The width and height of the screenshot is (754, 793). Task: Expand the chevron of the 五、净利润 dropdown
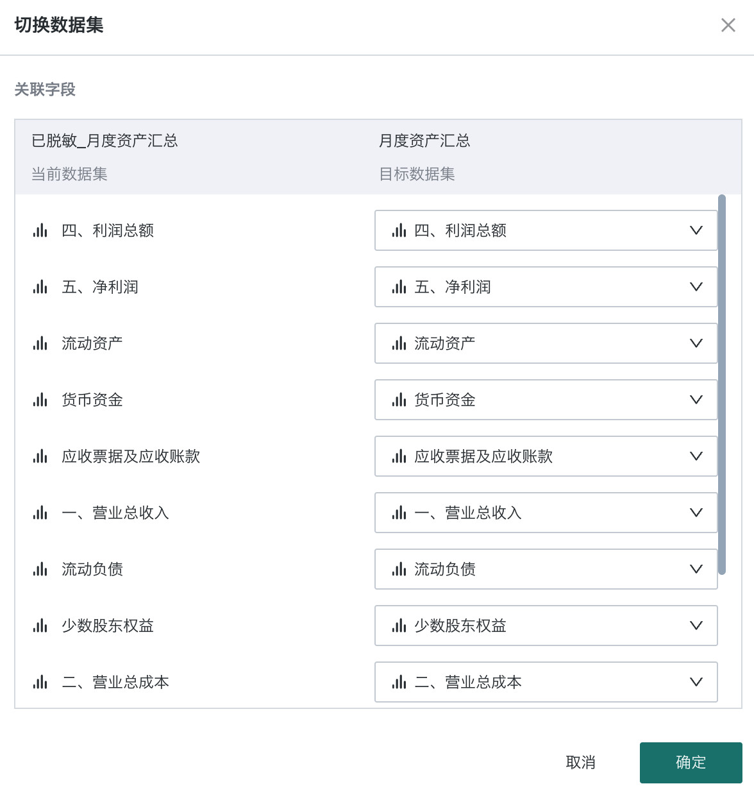pyautogui.click(x=696, y=287)
